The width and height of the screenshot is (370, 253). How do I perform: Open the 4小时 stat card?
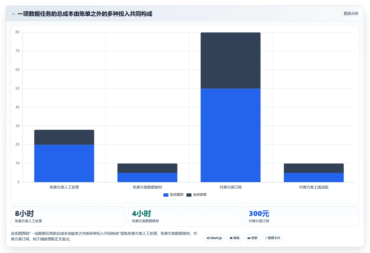[x=185, y=216]
